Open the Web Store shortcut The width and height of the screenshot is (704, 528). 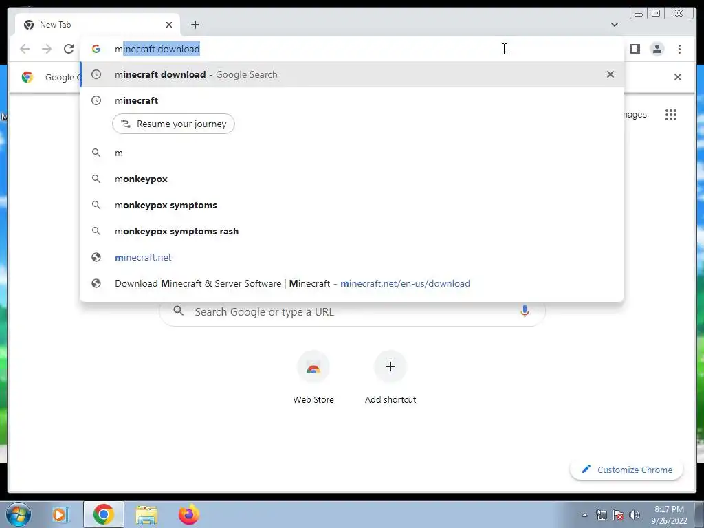(x=313, y=377)
